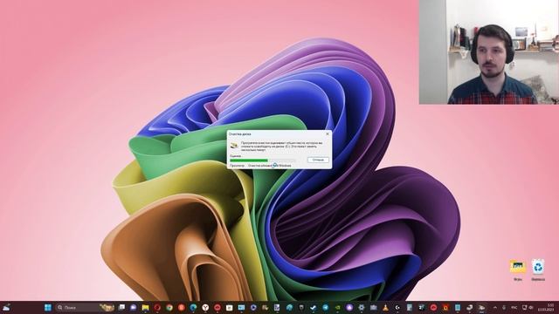This screenshot has width=559, height=314.
Task: Open Telegram from the taskbar
Action: (326, 308)
